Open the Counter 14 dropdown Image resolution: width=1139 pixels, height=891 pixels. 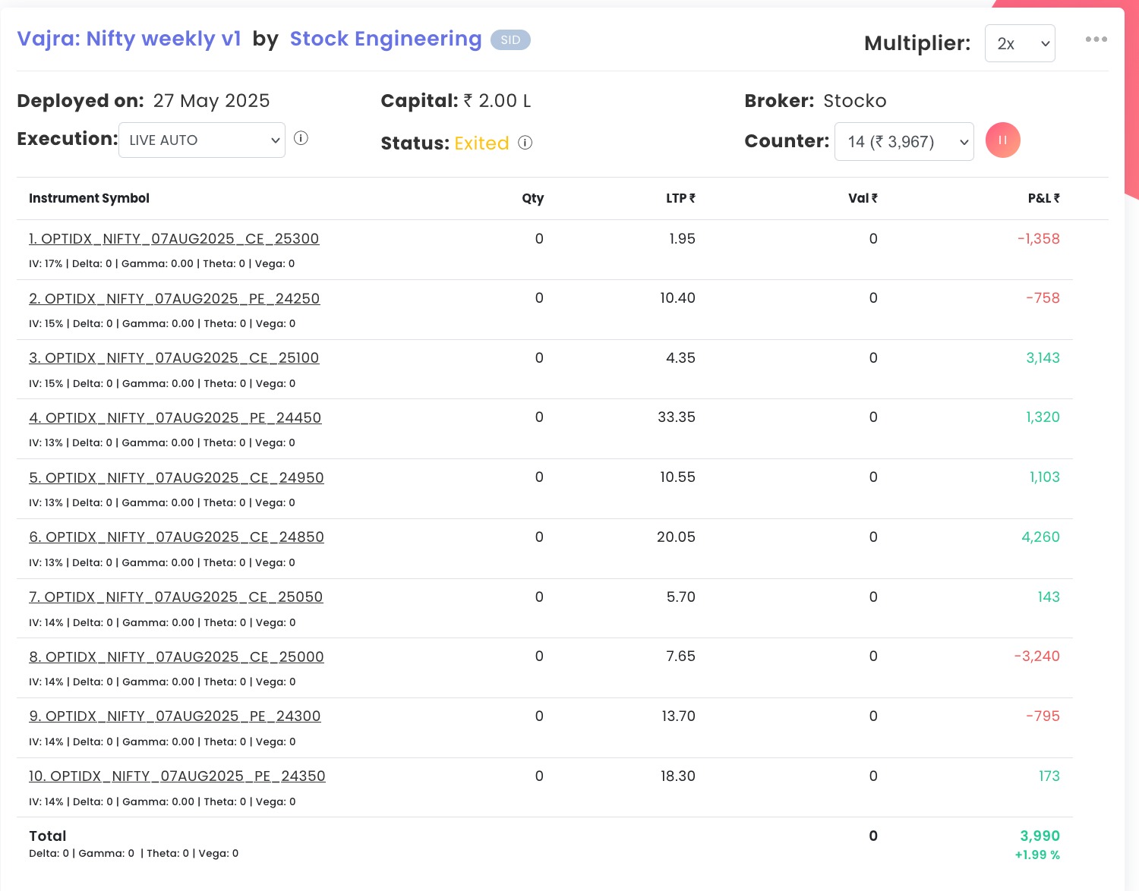point(904,142)
